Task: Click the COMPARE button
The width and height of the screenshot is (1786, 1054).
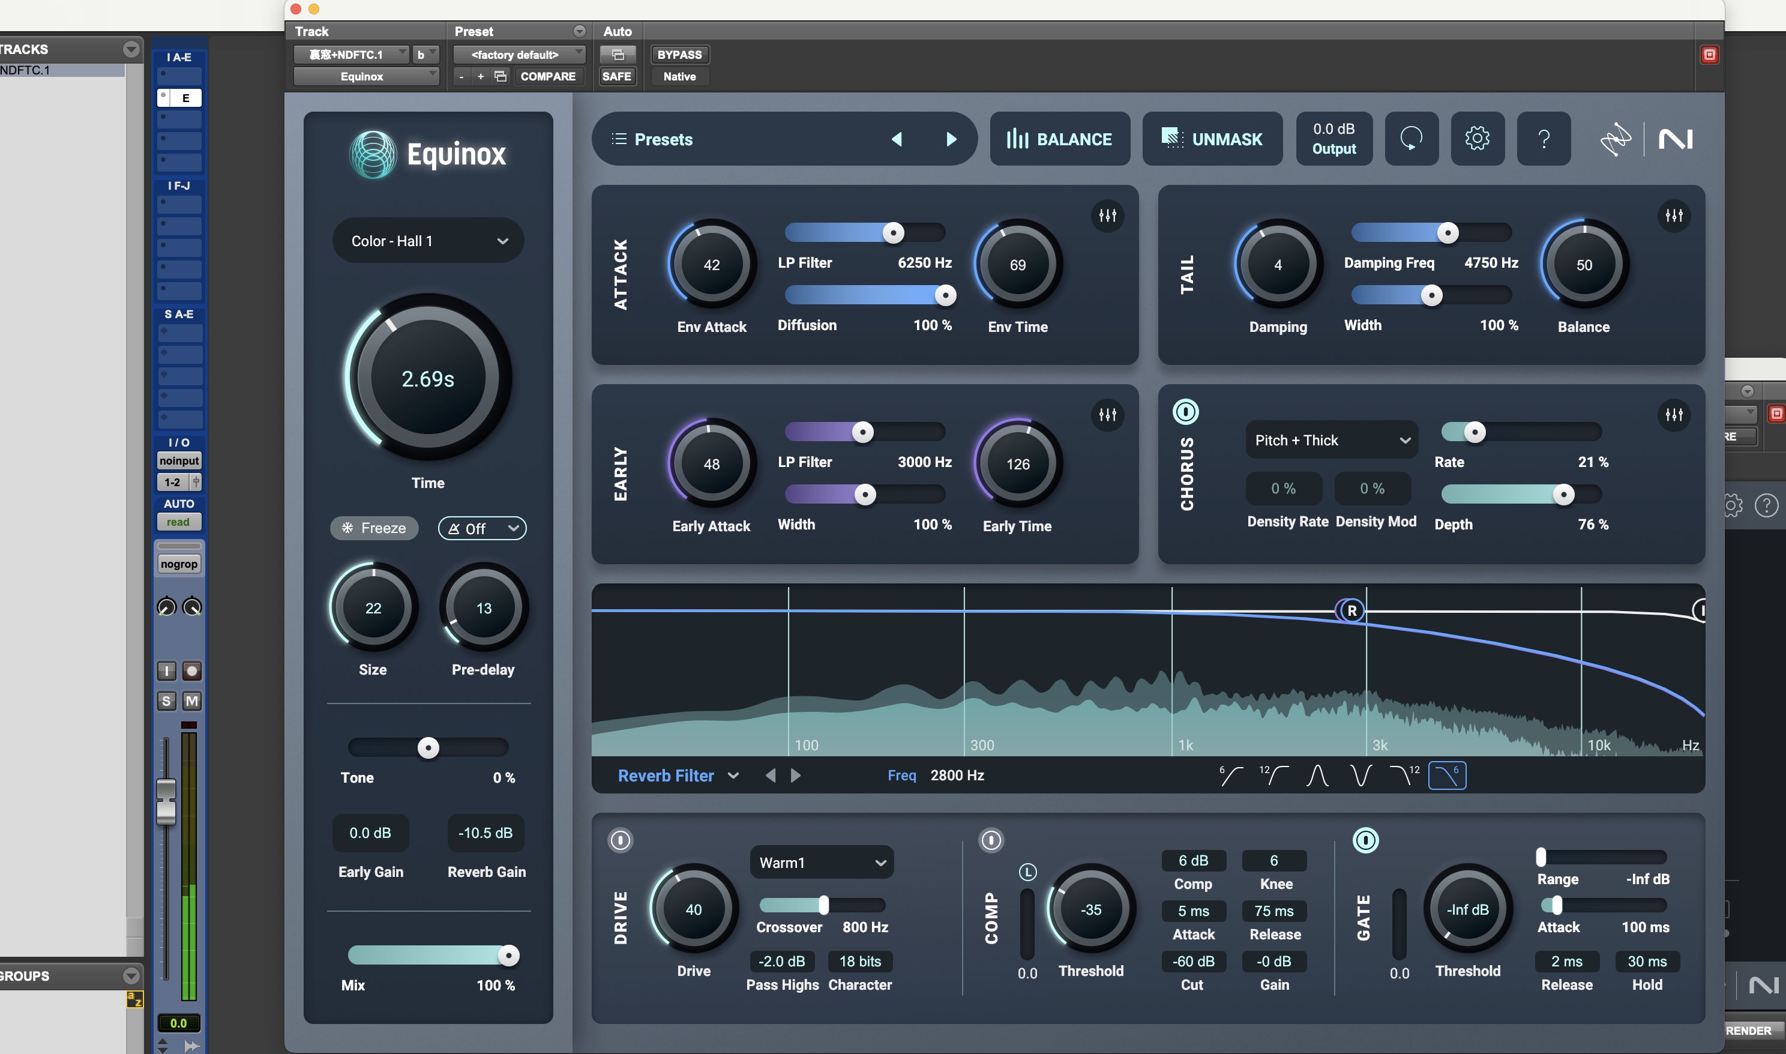Action: coord(547,76)
